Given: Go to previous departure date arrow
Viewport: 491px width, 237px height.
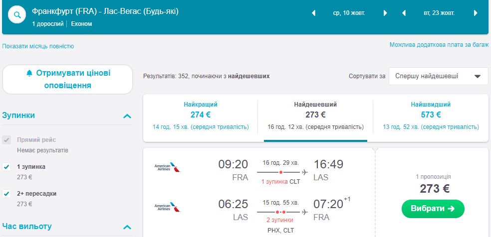Looking at the screenshot, I should [314, 13].
